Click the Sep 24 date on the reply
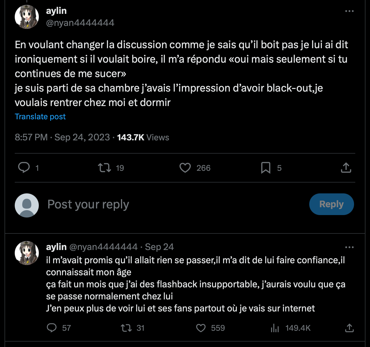Image resolution: width=370 pixels, height=347 pixels. coord(159,247)
